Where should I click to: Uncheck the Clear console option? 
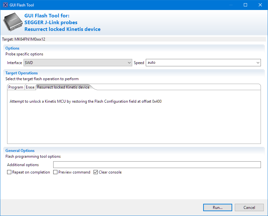96,172
